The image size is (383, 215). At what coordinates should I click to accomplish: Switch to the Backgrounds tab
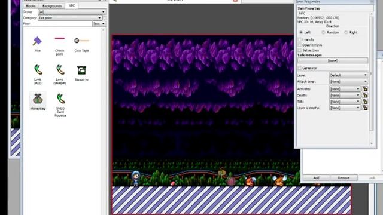[52, 5]
